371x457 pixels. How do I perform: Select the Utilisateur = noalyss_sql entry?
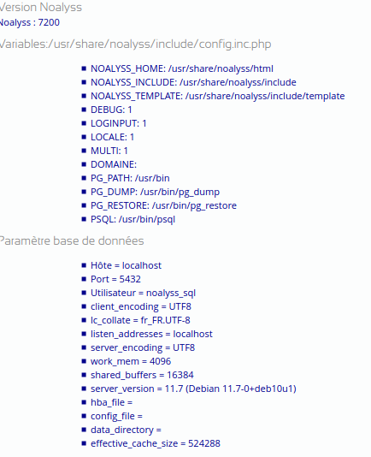143,293
